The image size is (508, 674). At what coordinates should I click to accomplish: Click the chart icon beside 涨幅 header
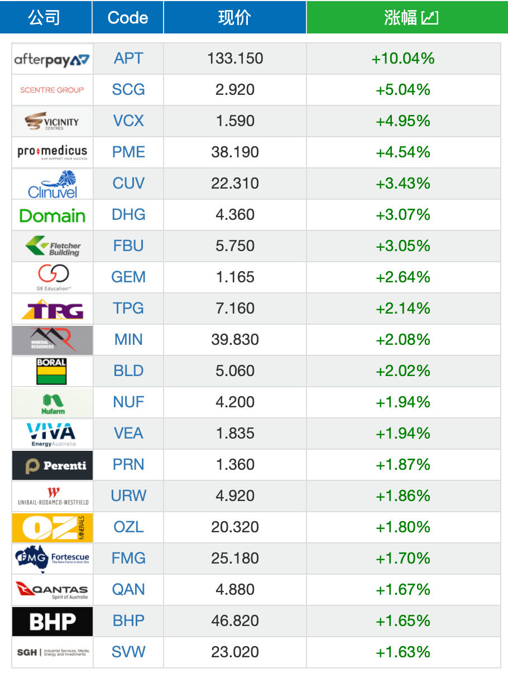coord(430,18)
